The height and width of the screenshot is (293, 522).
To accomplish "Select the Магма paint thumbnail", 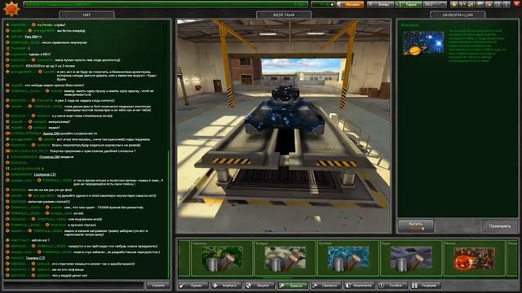I will pos(474,259).
